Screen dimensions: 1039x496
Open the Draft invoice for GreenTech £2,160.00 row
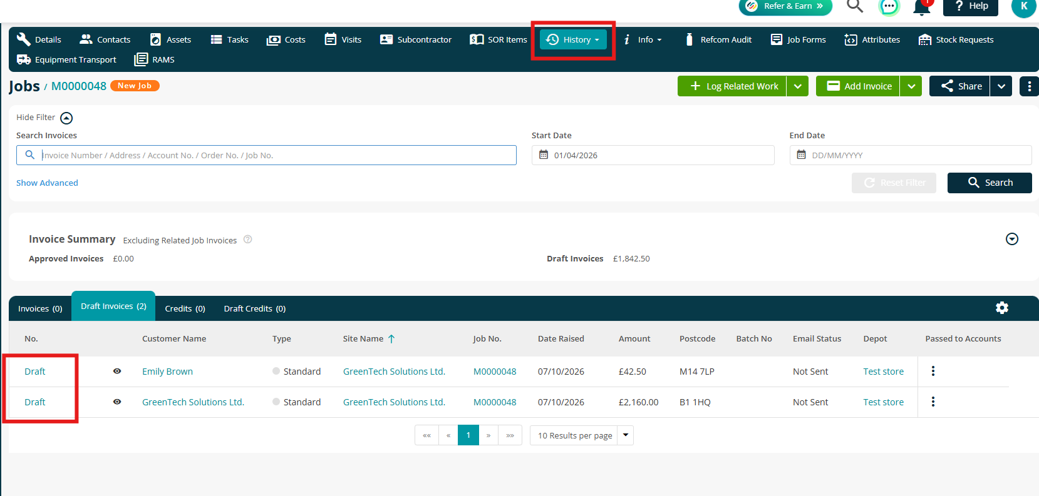point(35,402)
